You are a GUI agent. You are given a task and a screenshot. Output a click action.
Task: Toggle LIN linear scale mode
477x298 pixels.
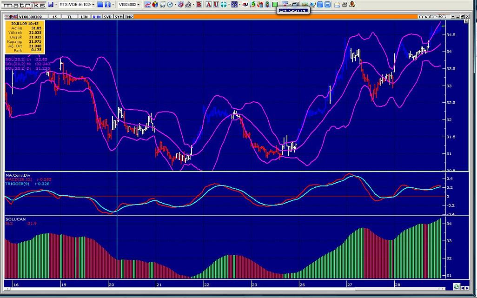point(84,17)
